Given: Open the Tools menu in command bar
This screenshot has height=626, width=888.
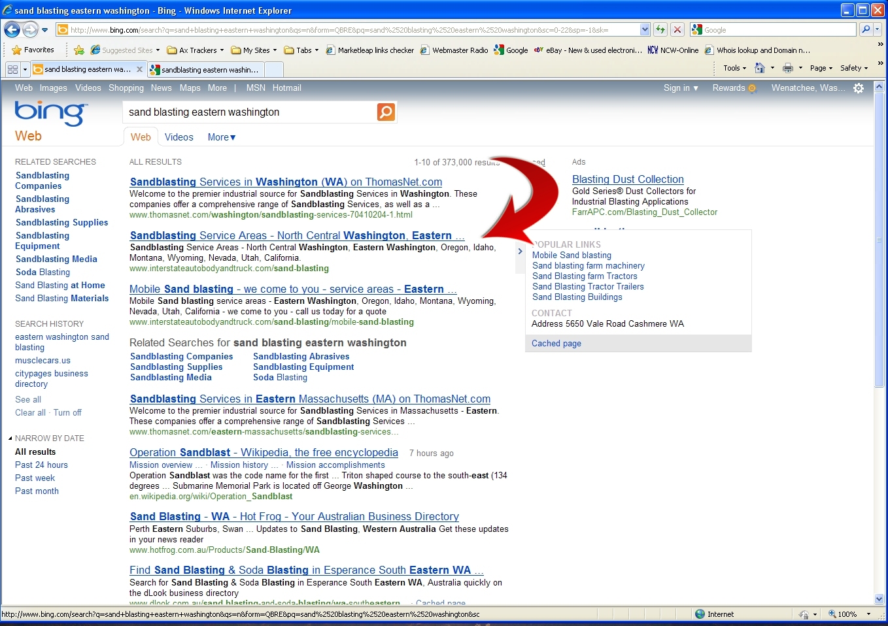Looking at the screenshot, I should tap(734, 68).
